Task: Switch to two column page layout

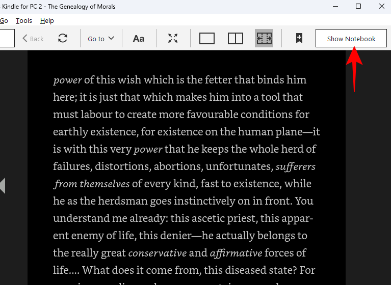Action: pos(235,39)
